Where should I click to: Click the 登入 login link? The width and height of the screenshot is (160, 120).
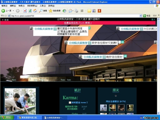(153, 19)
